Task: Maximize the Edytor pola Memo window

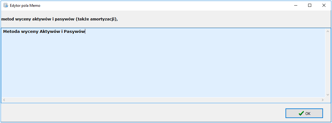Action: 310,6
